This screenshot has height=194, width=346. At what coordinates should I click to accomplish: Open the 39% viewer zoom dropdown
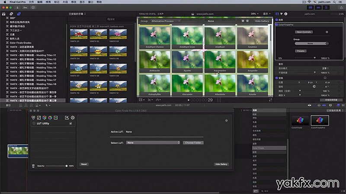click(254, 14)
